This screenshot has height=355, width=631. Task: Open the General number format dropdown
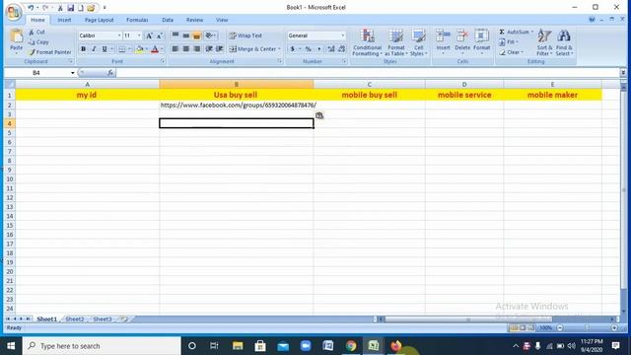click(x=343, y=35)
